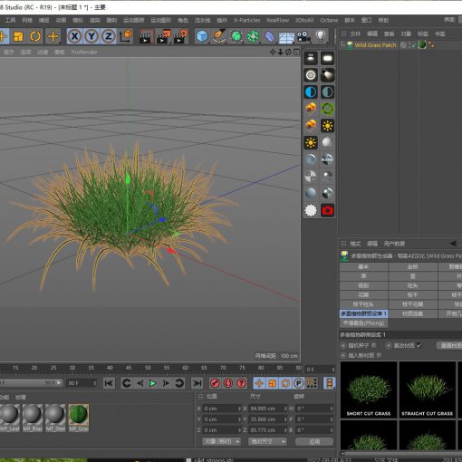The height and width of the screenshot is (462, 462).
Task: Click the Apply coordinates button
Action: pyautogui.click(x=314, y=441)
